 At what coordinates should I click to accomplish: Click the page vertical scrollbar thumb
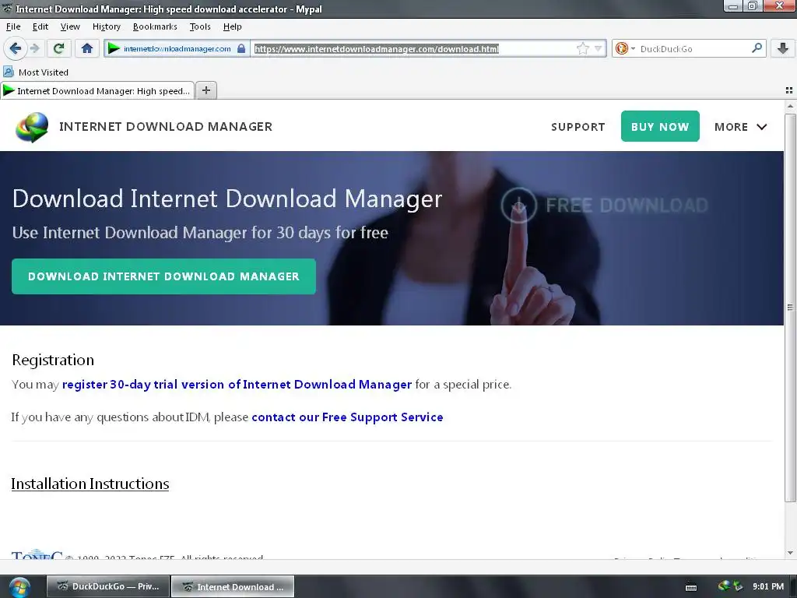pyautogui.click(x=790, y=307)
